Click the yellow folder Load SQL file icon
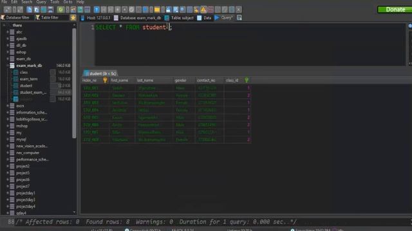Image resolution: width=412 pixels, height=231 pixels. tap(157, 10)
